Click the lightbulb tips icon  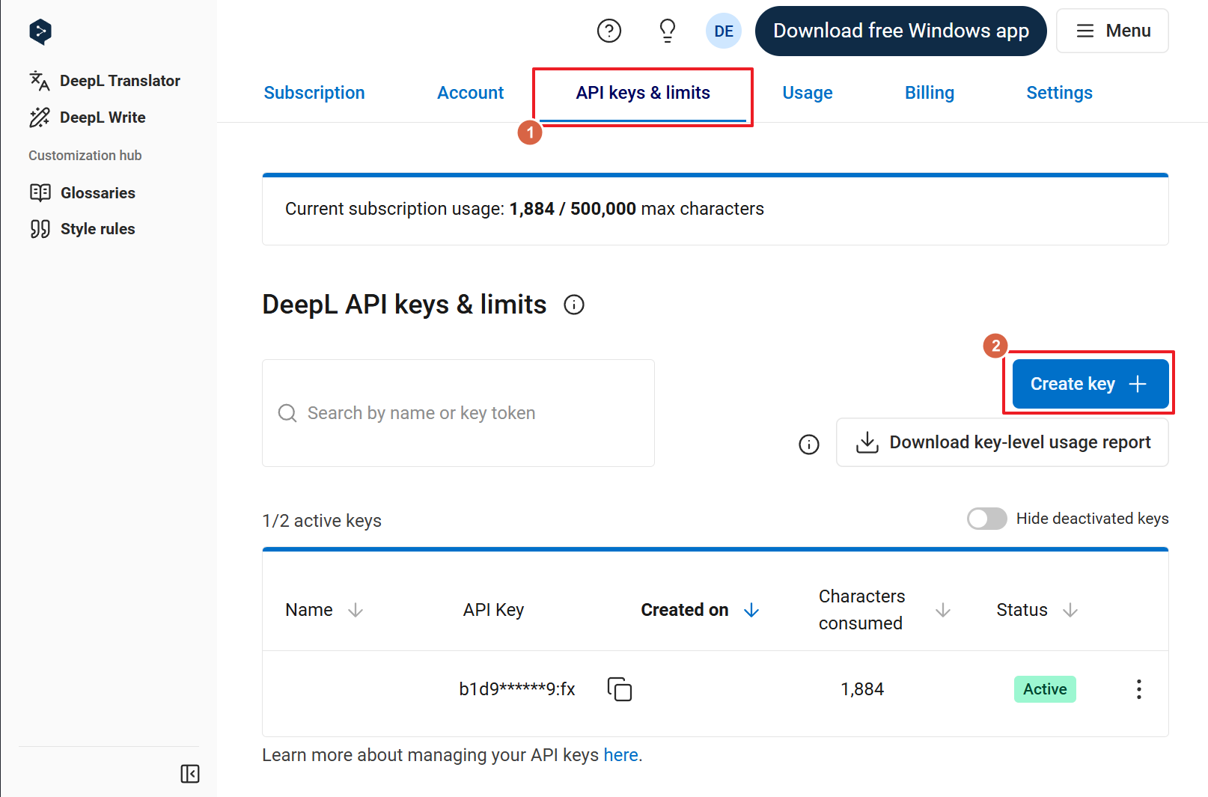point(667,31)
